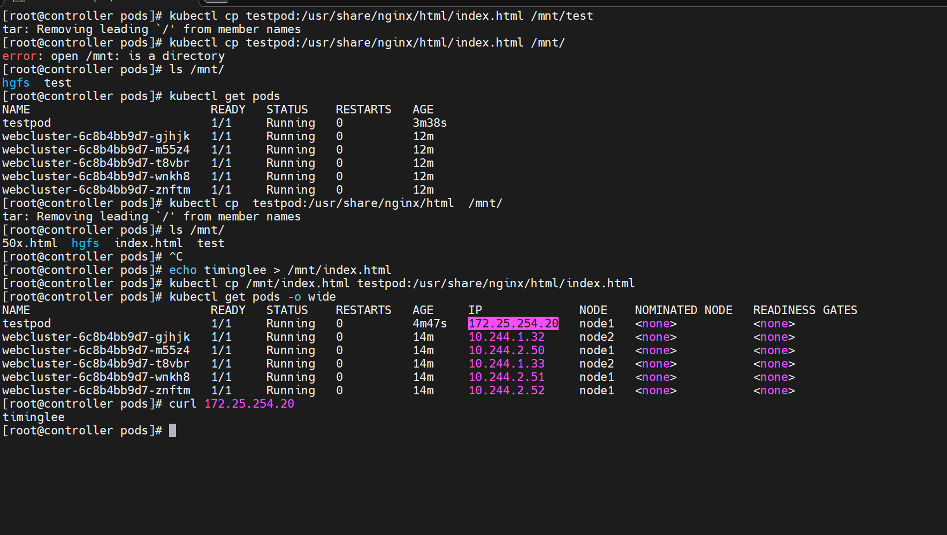Image resolution: width=947 pixels, height=535 pixels.
Task: Click the testpod age "3m38s"
Action: point(430,123)
